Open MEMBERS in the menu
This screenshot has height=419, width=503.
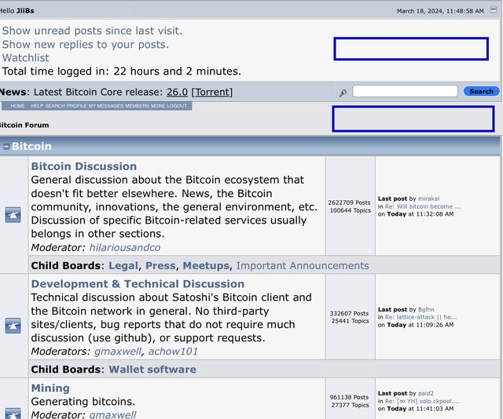[137, 106]
